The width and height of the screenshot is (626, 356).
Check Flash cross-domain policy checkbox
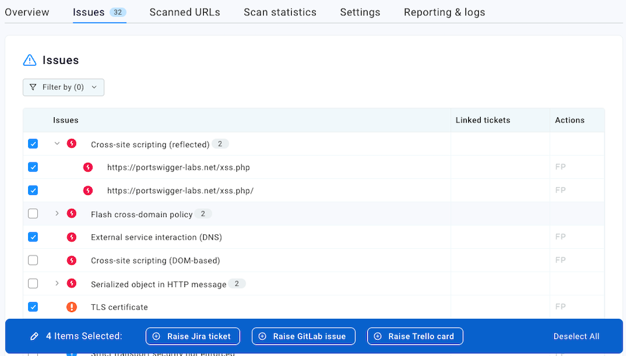[x=33, y=214]
